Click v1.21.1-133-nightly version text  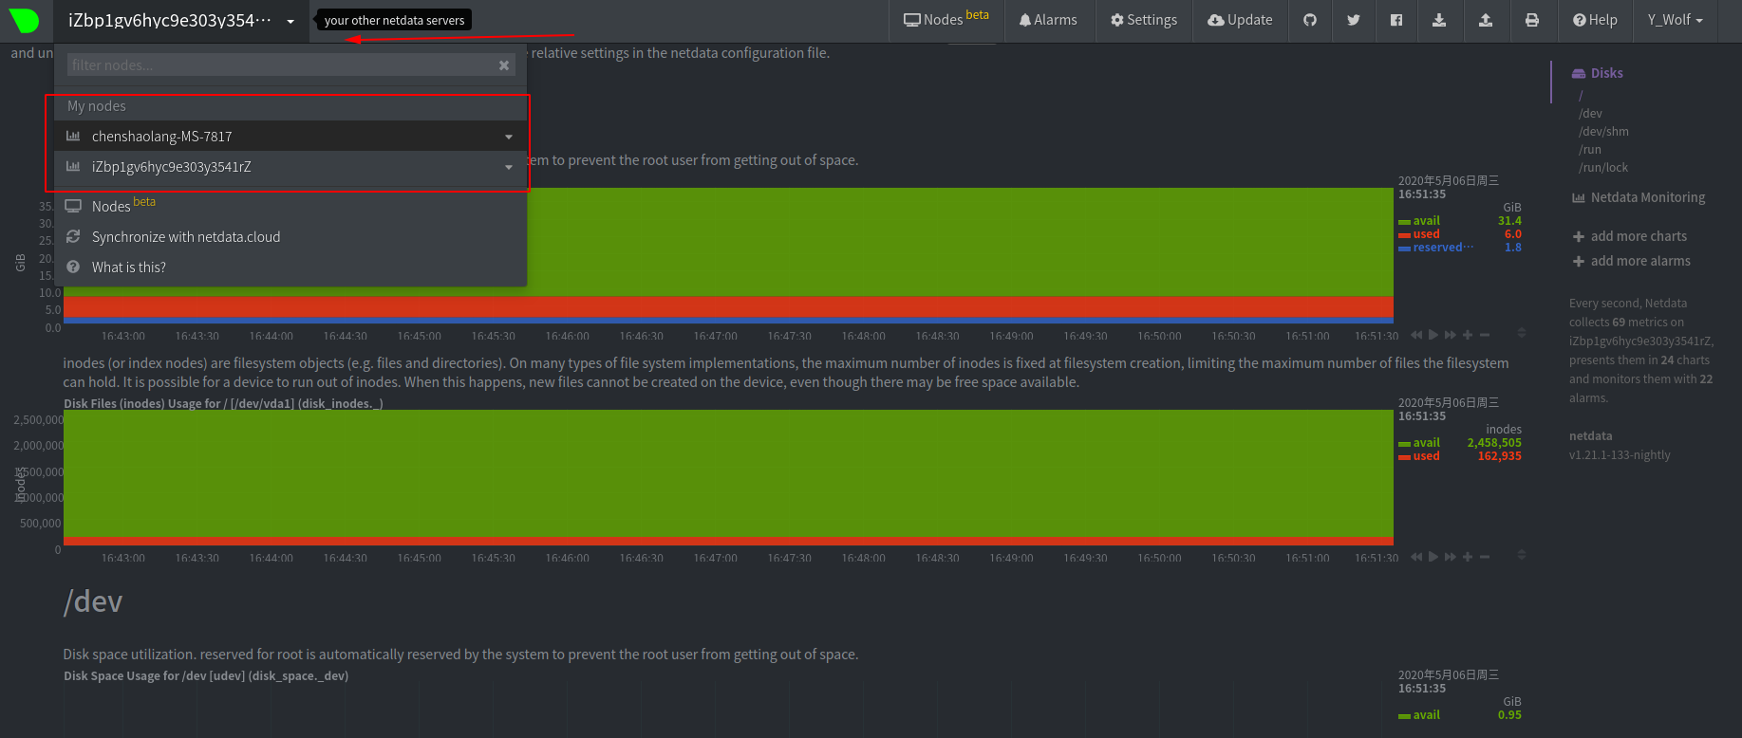click(x=1620, y=455)
